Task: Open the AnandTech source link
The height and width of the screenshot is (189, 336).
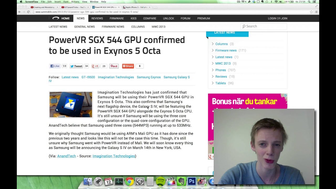Action: 66,156
